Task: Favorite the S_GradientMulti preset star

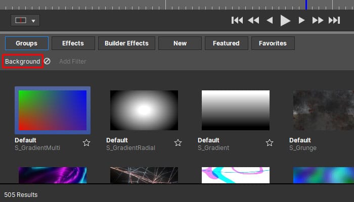Action: pyautogui.click(x=86, y=143)
